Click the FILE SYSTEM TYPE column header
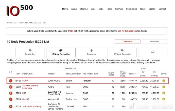This screenshot has height=111, width=175. (x=90, y=74)
